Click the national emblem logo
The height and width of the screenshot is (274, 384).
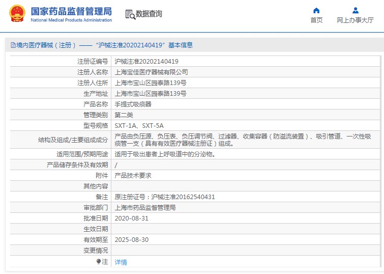coord(17,13)
